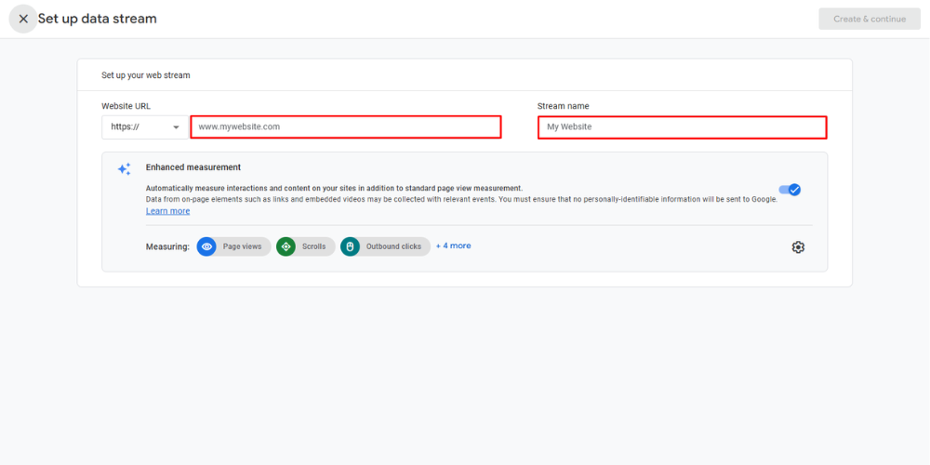Focus the Website URL input field
The image size is (930, 465).
click(346, 126)
